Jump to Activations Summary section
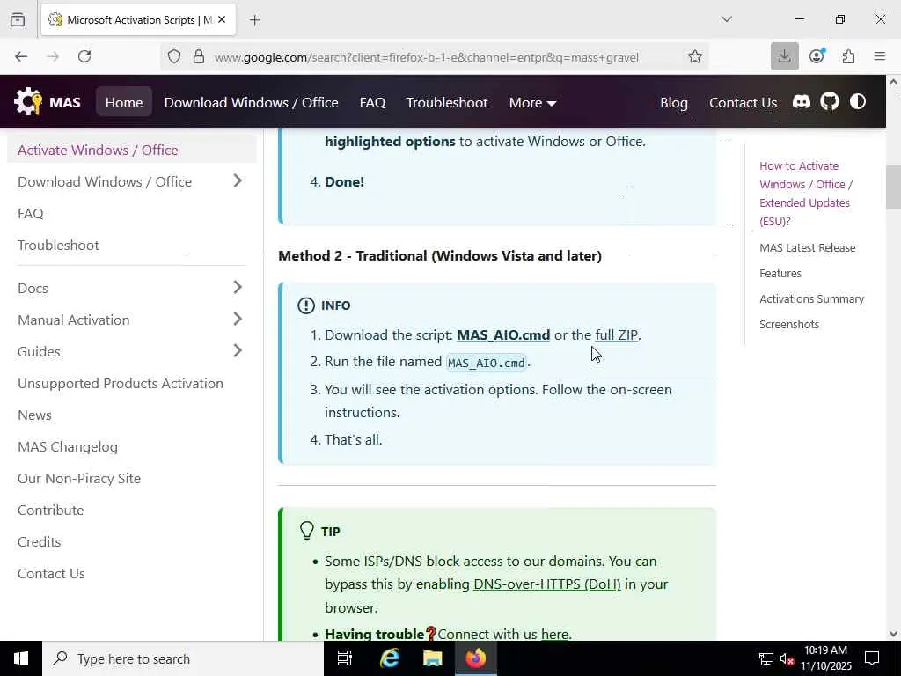The height and width of the screenshot is (676, 901). 811,299
